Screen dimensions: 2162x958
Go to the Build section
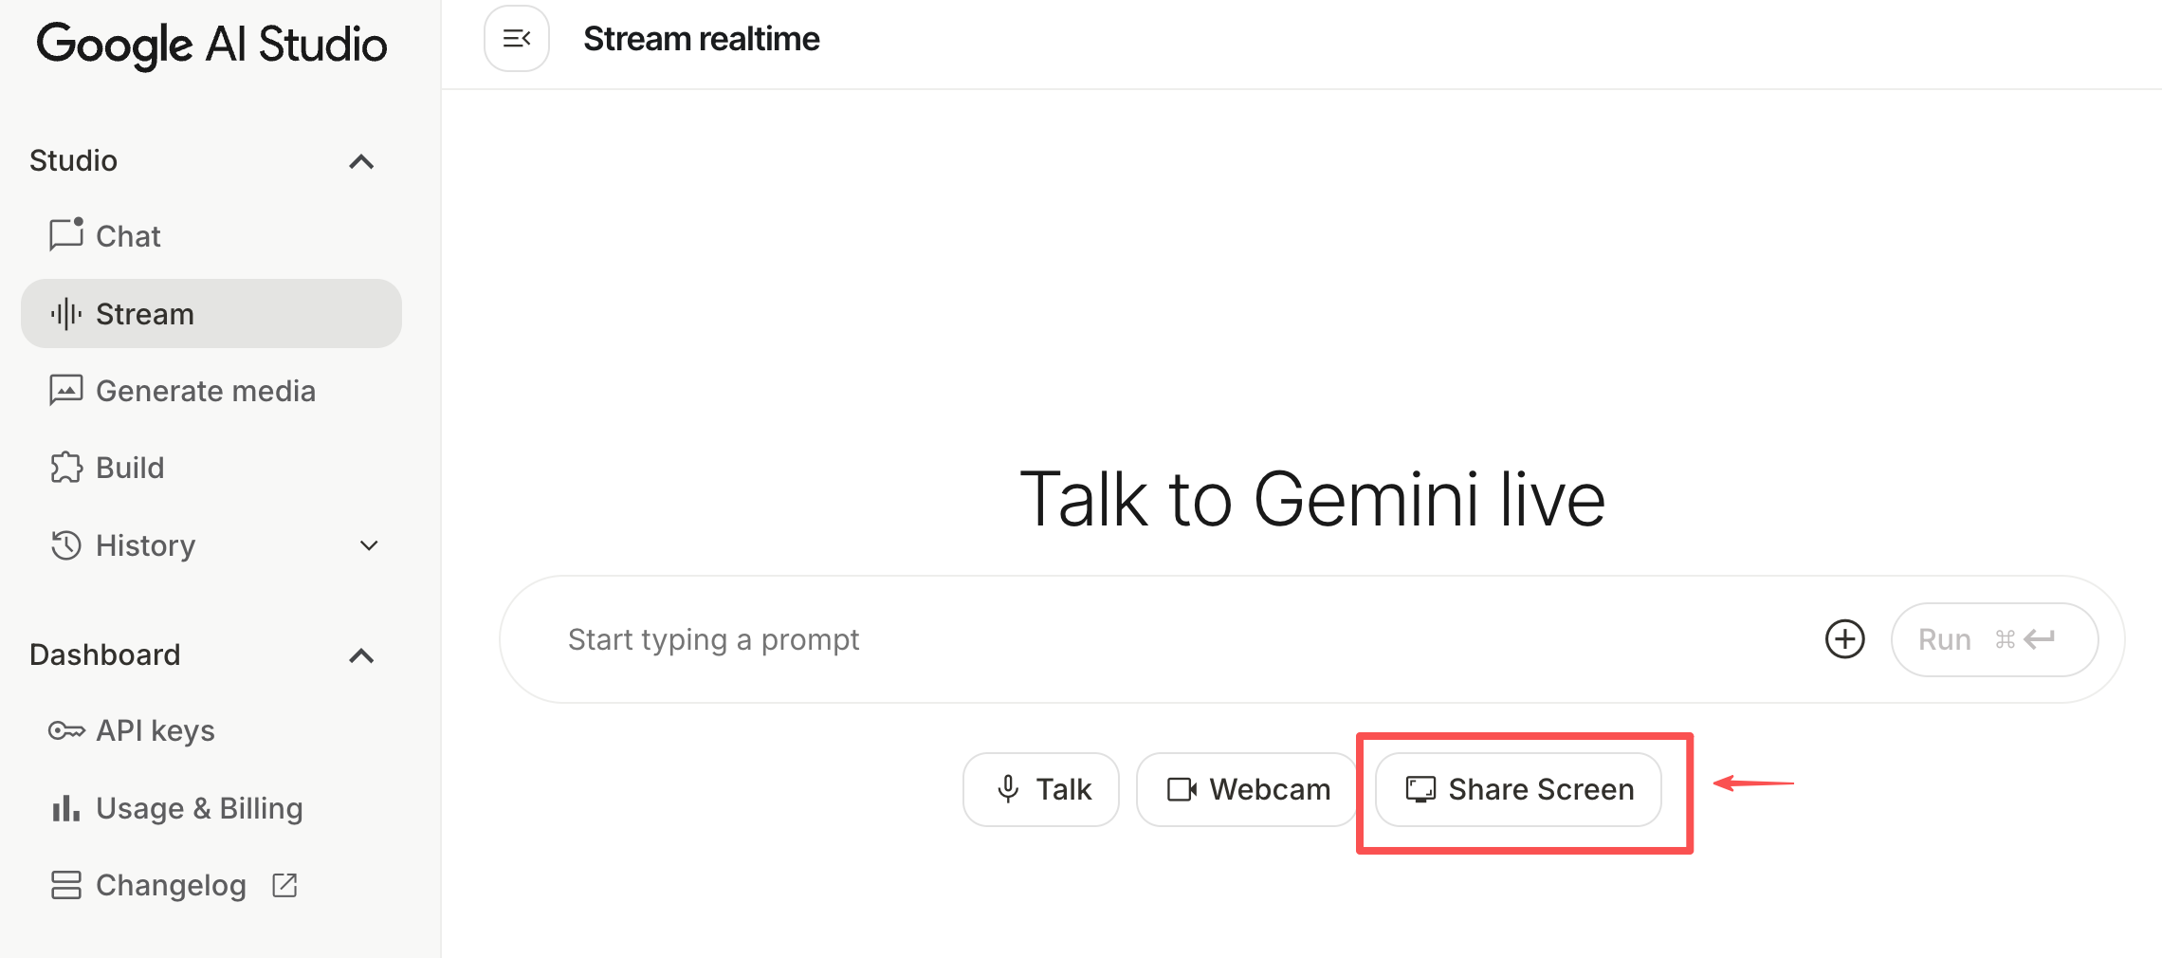[x=129, y=468]
